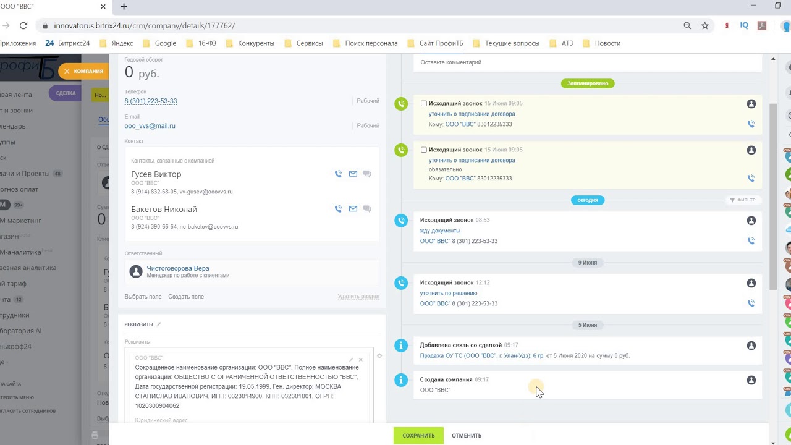The height and width of the screenshot is (445, 791).
Task: Click pencil icon next to РЕКВИЗИТЫ heading
Action: pyautogui.click(x=159, y=324)
